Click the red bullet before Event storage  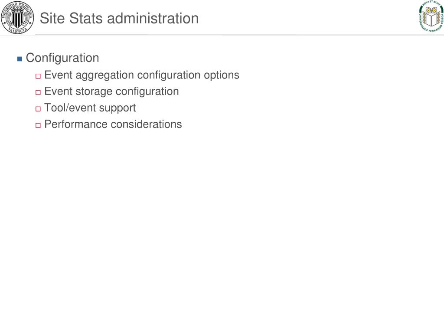point(38,93)
